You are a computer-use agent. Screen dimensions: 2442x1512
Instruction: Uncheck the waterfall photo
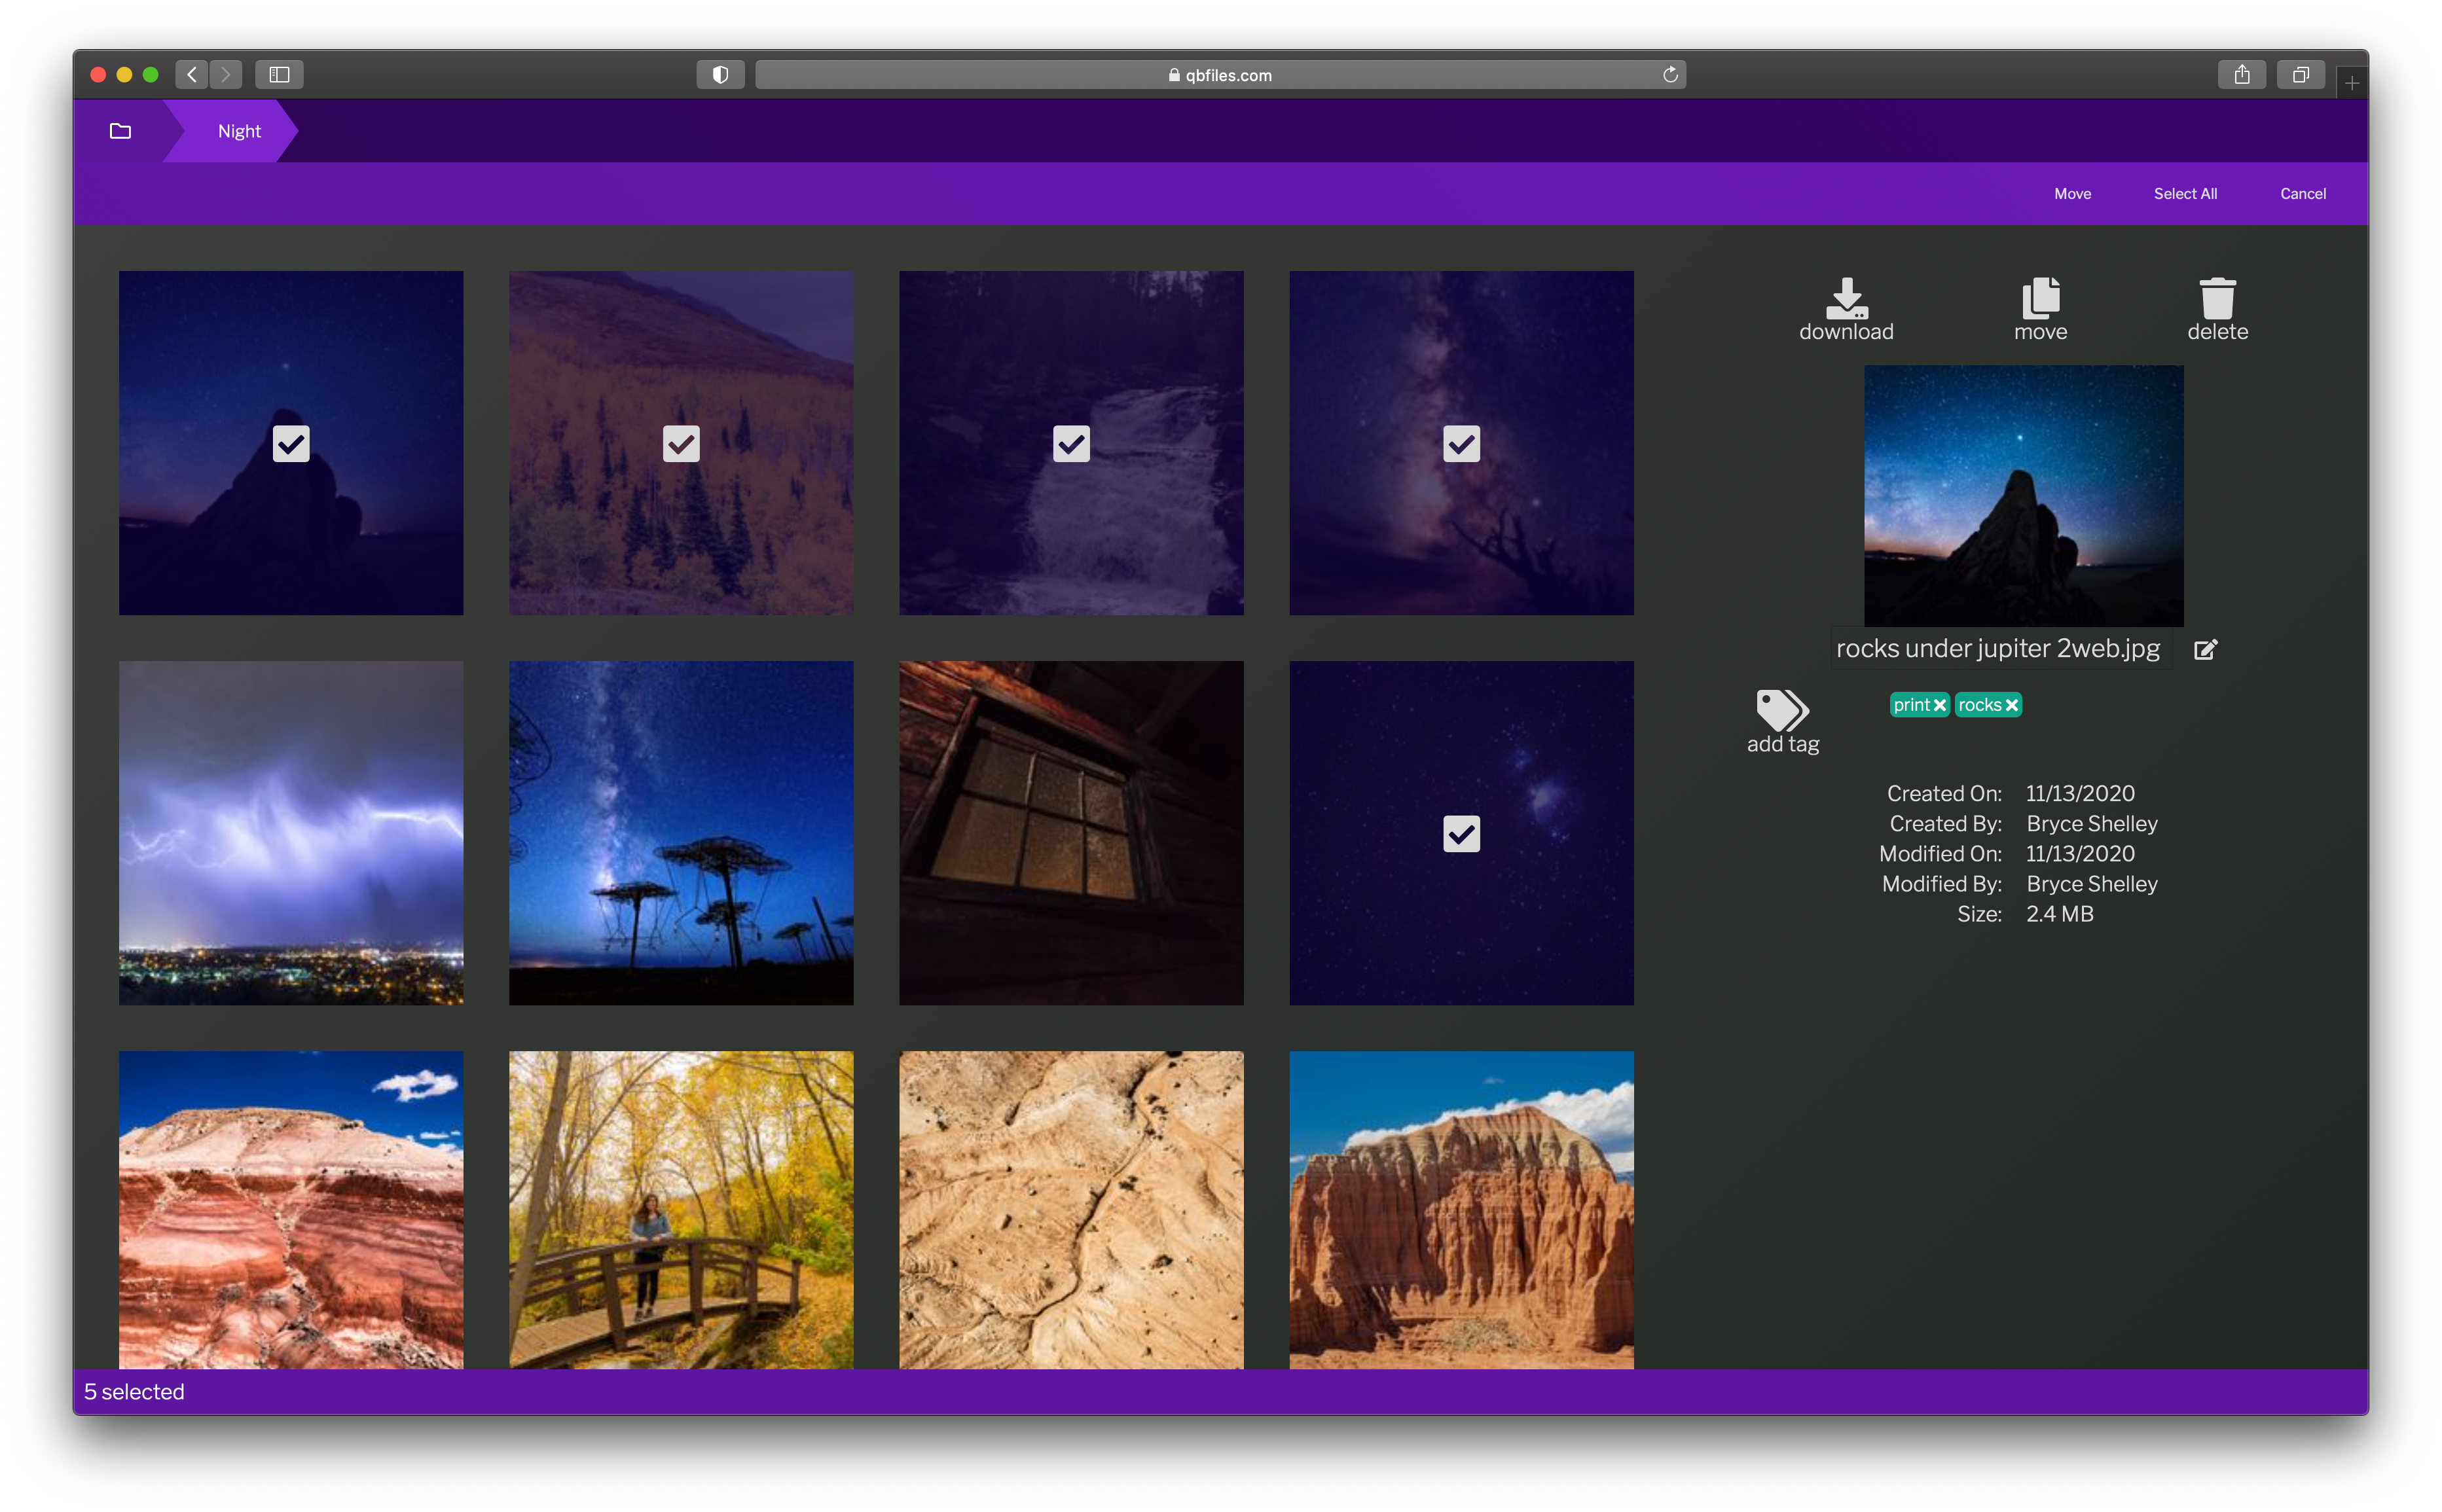pos(1070,443)
